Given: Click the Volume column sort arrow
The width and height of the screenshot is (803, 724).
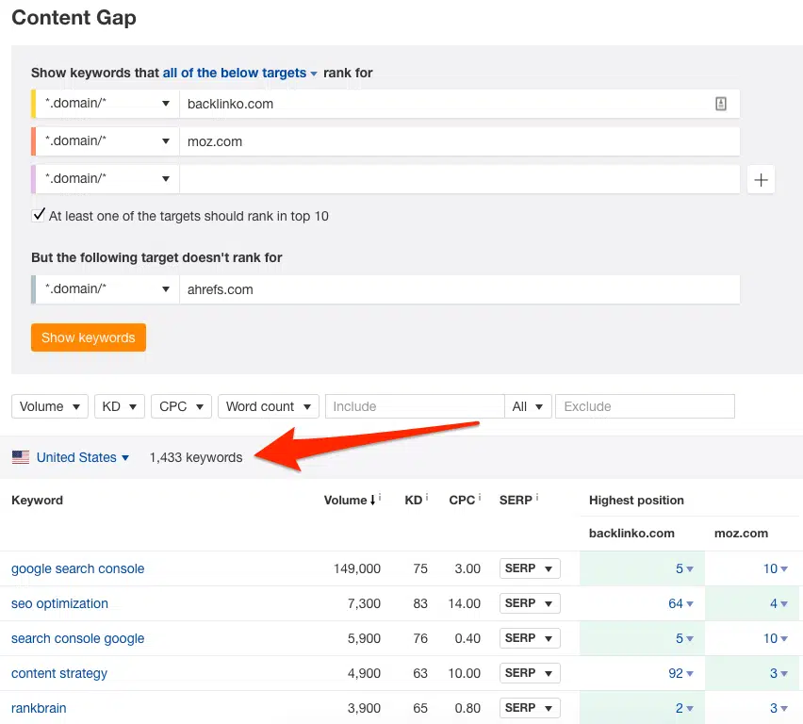Looking at the screenshot, I should tap(371, 501).
